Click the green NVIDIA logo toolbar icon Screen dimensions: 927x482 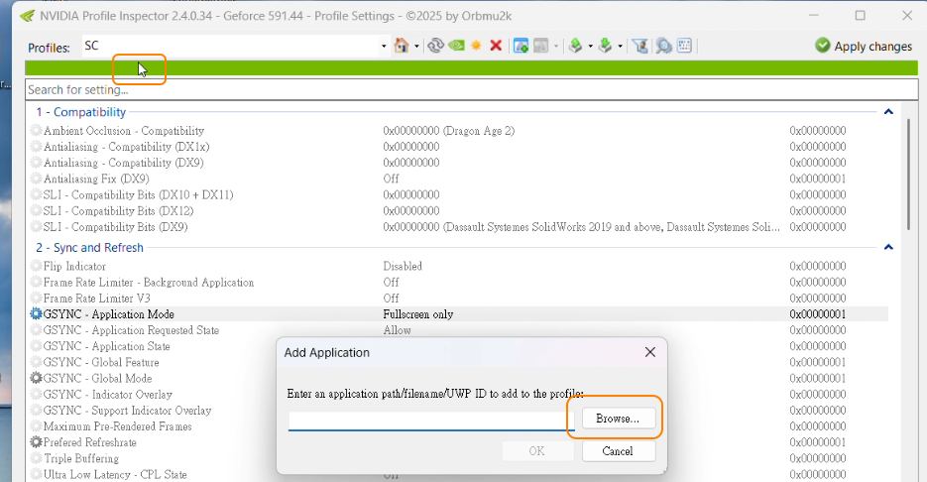pyautogui.click(x=455, y=46)
